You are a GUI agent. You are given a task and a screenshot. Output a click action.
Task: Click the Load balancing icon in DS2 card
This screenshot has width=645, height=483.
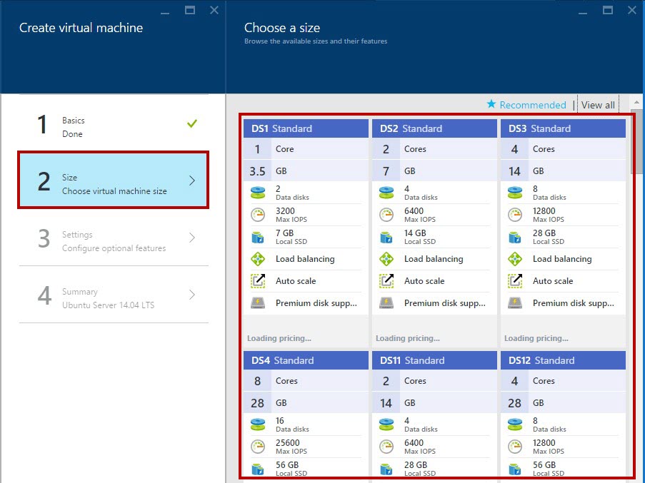tap(386, 259)
